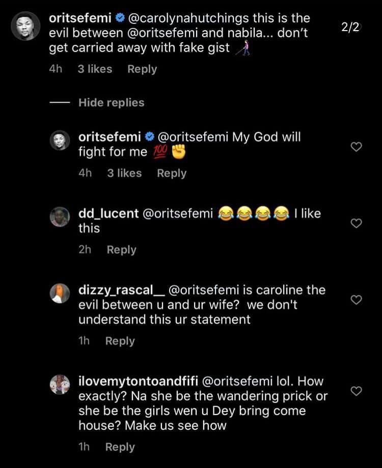
Task: Tap the heart on dd_lucent's comment
Action: [x=357, y=224]
